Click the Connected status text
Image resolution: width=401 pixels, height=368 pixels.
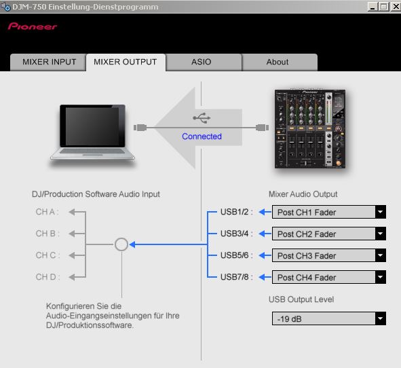[202, 136]
